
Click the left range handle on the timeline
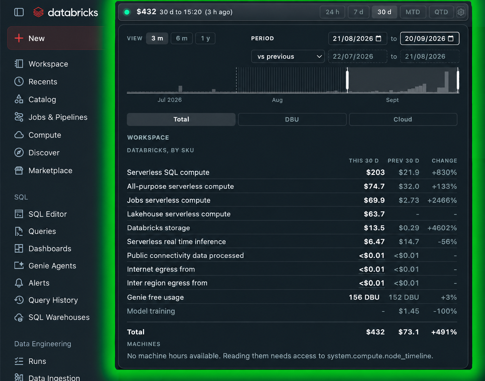tap(347, 80)
